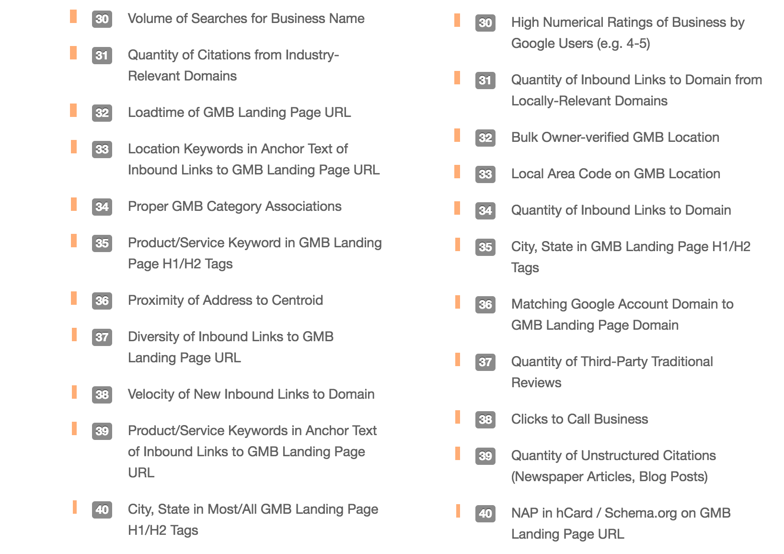Click rank badge 30 beside High Numerical Ratings
Image resolution: width=784 pixels, height=554 pixels.
485,23
